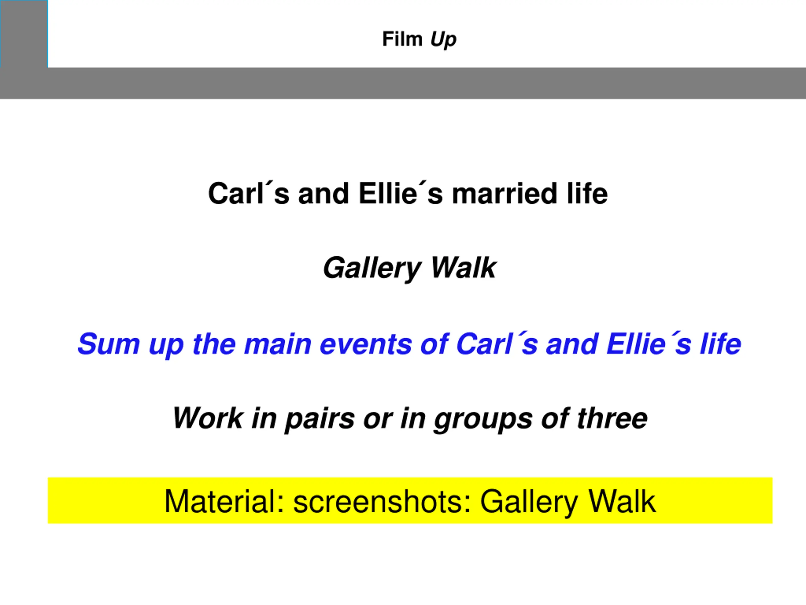This screenshot has width=806, height=605.
Task: Select the italic word "Up" in the title
Action: [x=443, y=39]
